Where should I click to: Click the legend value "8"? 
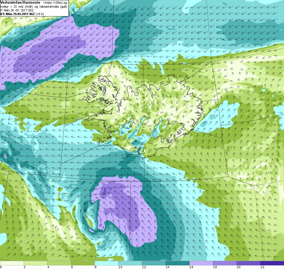(96, 267)
